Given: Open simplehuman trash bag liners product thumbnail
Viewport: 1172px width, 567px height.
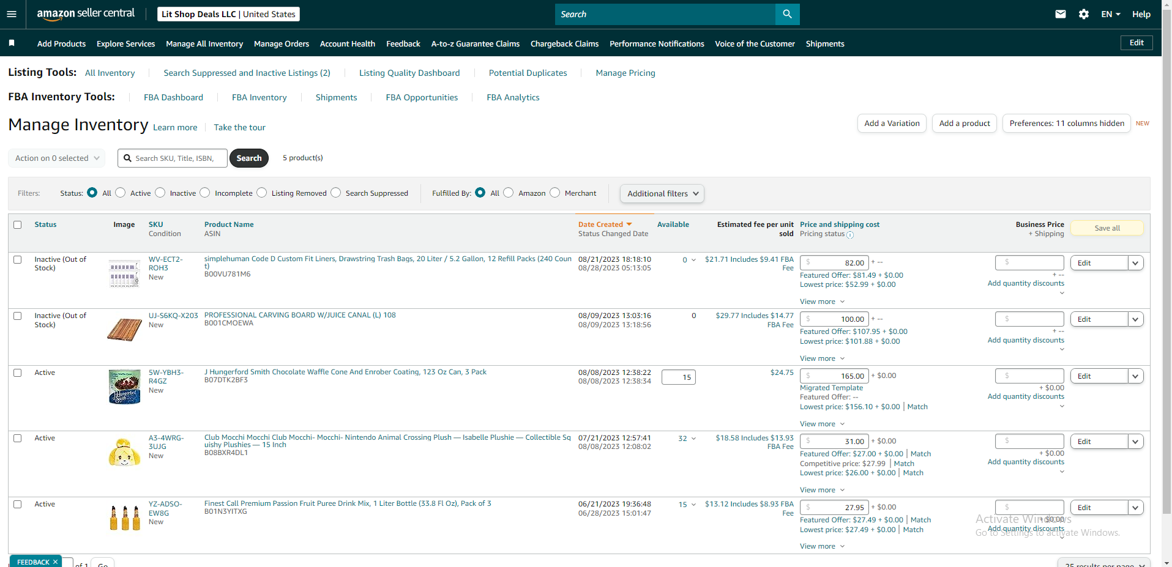Looking at the screenshot, I should pos(124,273).
